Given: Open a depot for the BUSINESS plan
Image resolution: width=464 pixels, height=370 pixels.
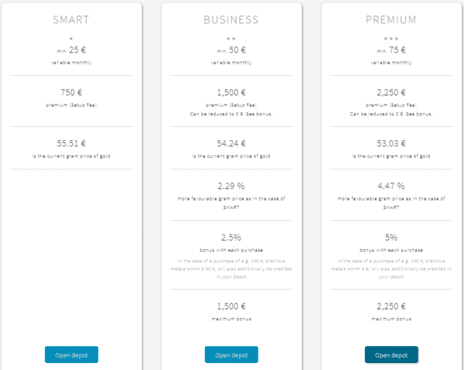Looking at the screenshot, I should 231,355.
